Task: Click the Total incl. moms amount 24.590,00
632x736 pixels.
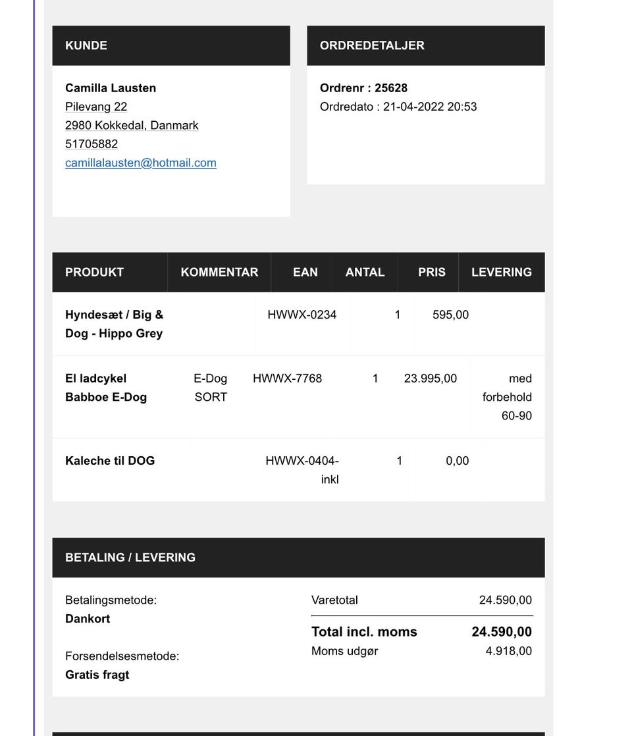Action: pyautogui.click(x=502, y=632)
